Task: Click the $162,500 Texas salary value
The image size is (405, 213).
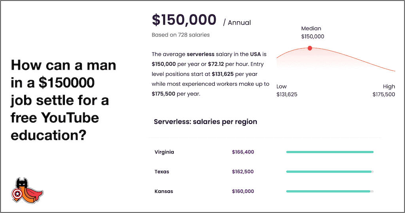Action: tap(243, 172)
